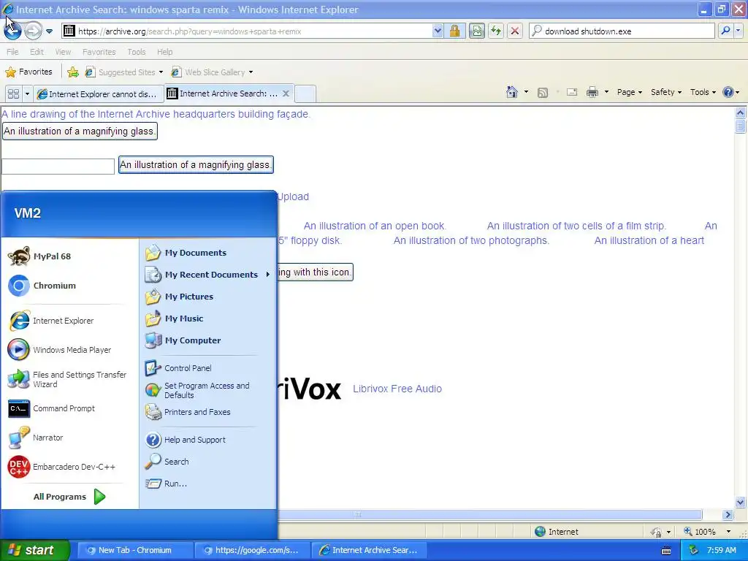Open the Safety command dropdown
Viewport: 748px width, 561px height.
click(666, 92)
